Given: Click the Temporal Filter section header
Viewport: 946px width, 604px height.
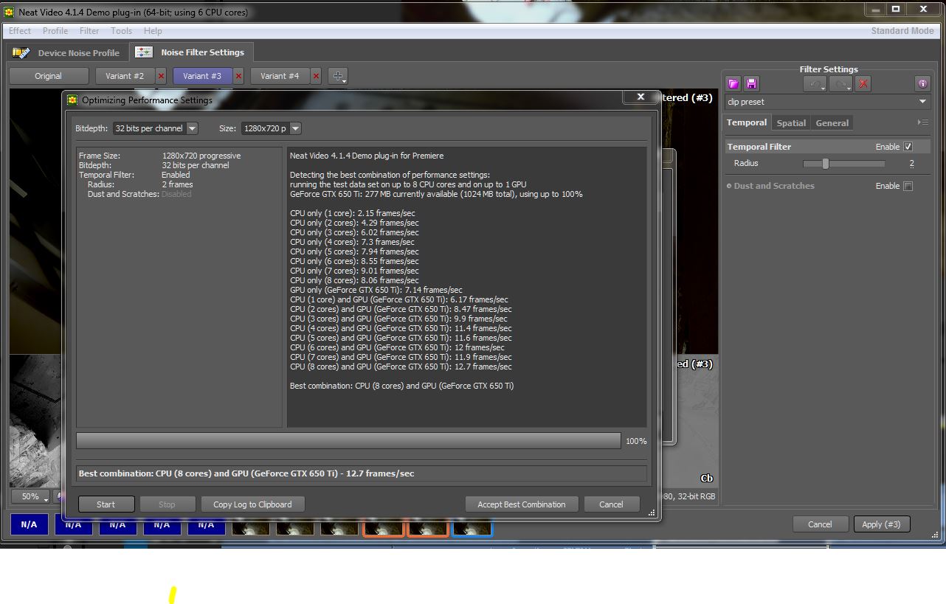Looking at the screenshot, I should click(759, 147).
